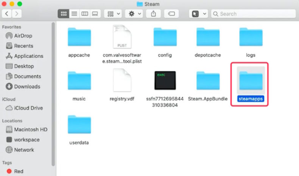Image resolution: width=299 pixels, height=176 pixels.
Task: Open the group-by arrangement dropdown
Action: pos(113,14)
